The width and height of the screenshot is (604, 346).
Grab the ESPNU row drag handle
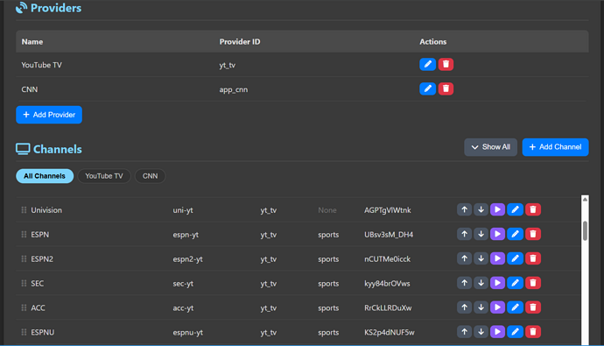pos(24,332)
